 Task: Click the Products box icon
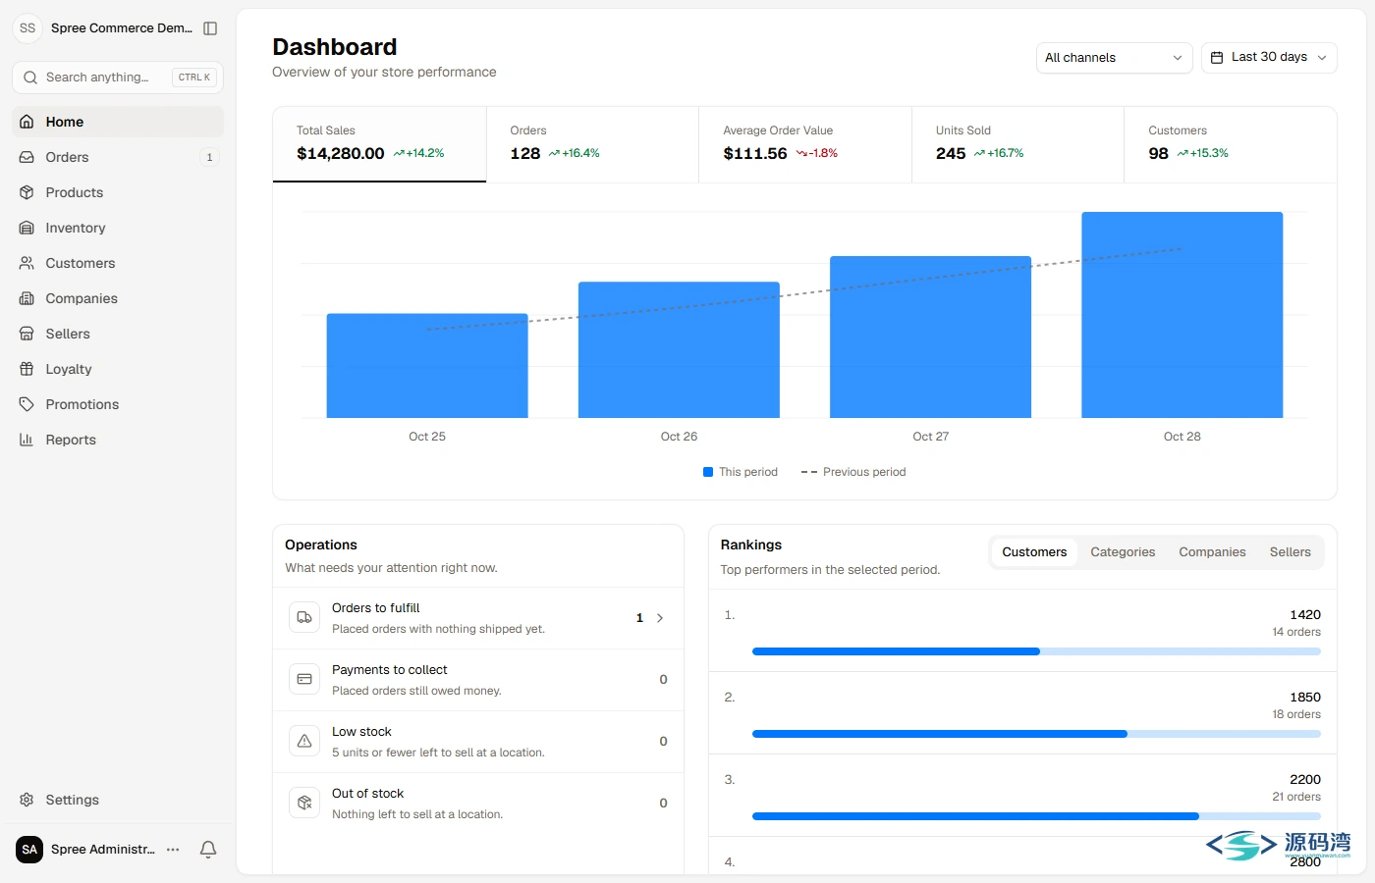27,192
